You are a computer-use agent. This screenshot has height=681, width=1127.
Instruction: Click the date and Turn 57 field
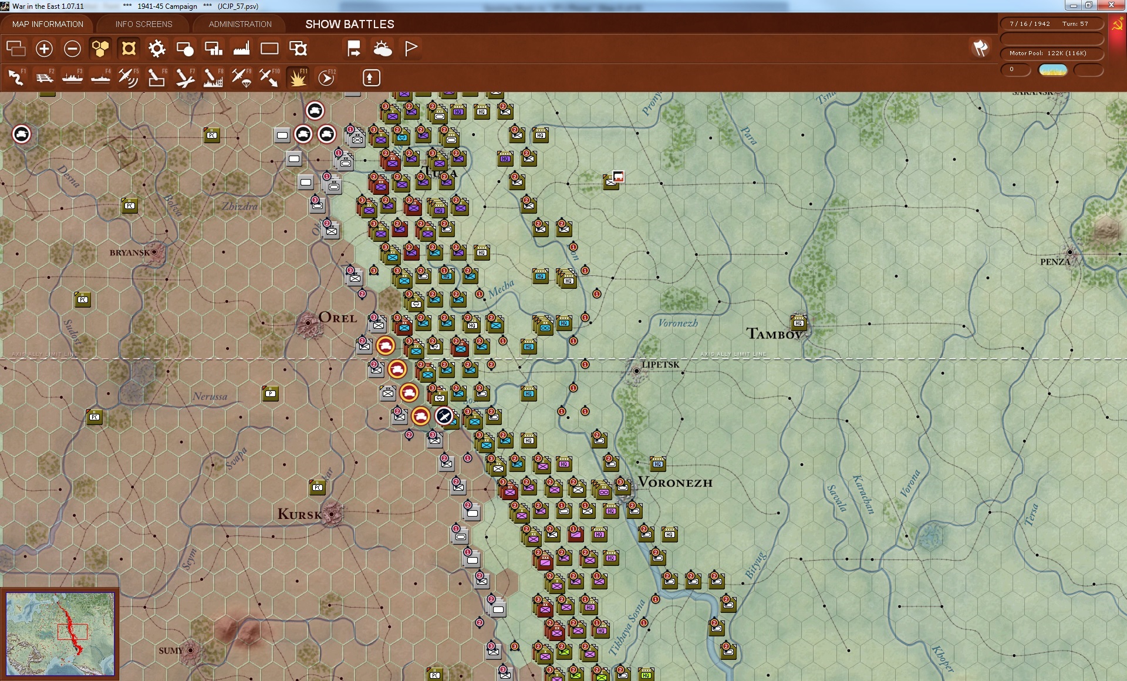(1052, 24)
